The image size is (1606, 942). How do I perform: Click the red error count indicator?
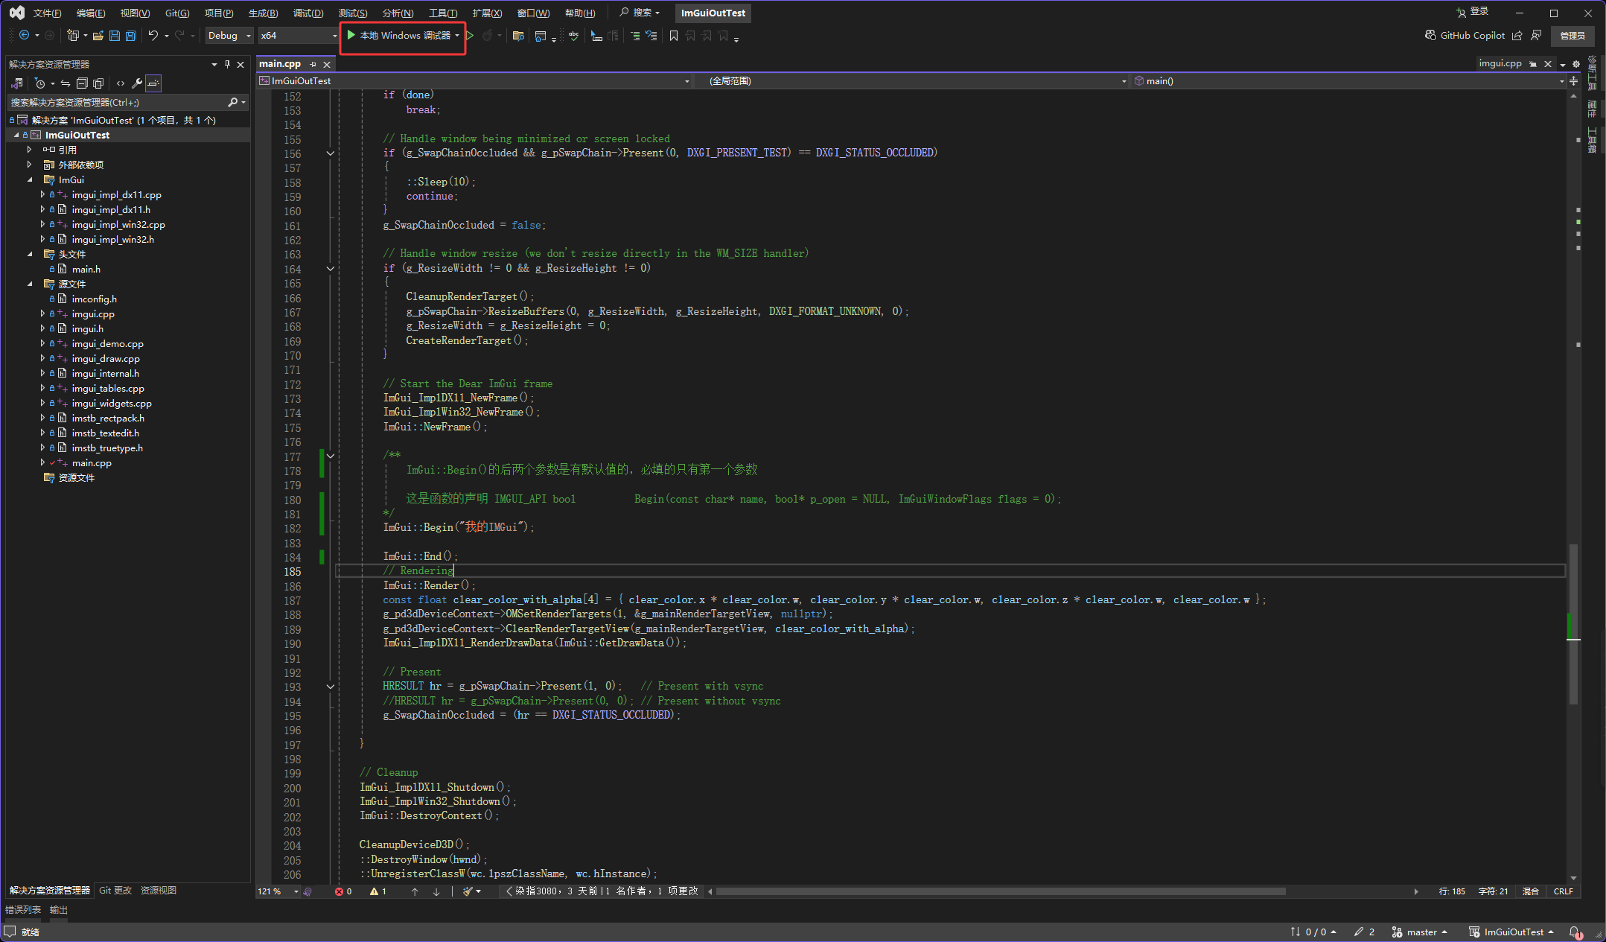pos(343,891)
